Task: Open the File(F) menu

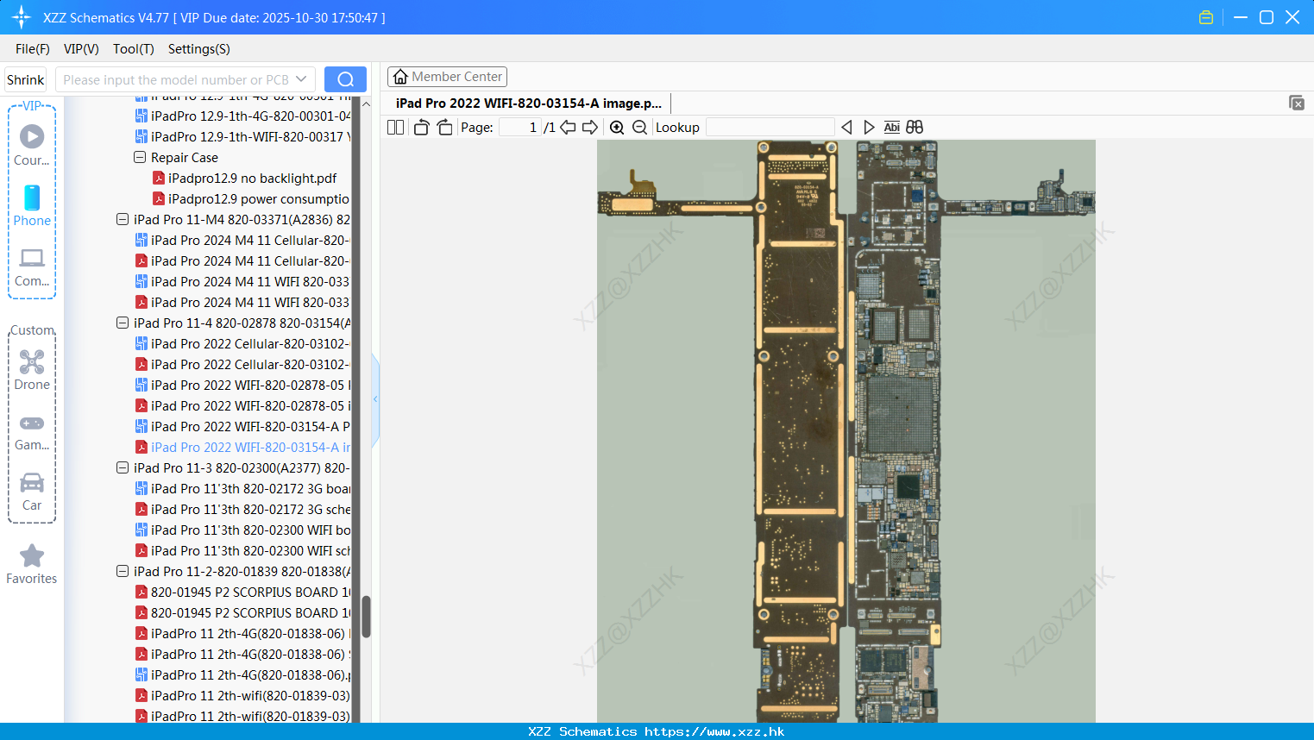Action: click(33, 49)
